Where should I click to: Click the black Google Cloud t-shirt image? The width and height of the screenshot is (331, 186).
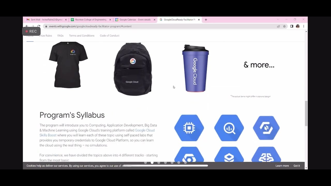pos(68,65)
